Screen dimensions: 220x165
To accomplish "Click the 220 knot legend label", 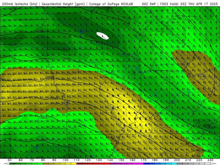I will (199, 160).
